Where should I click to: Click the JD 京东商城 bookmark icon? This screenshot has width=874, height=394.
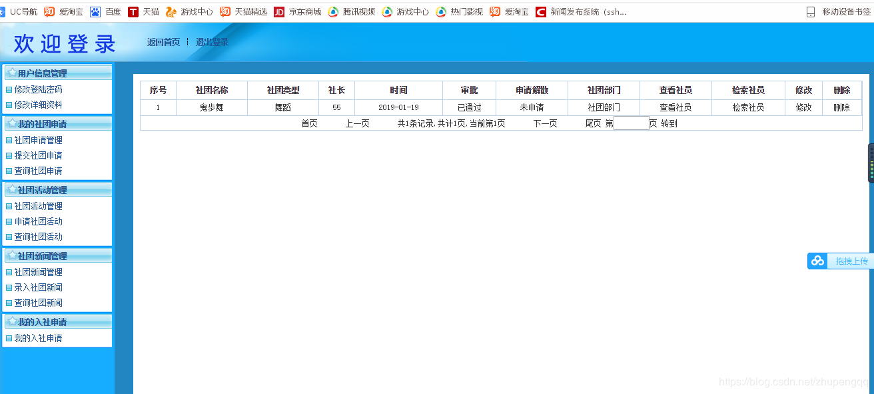[x=279, y=11]
